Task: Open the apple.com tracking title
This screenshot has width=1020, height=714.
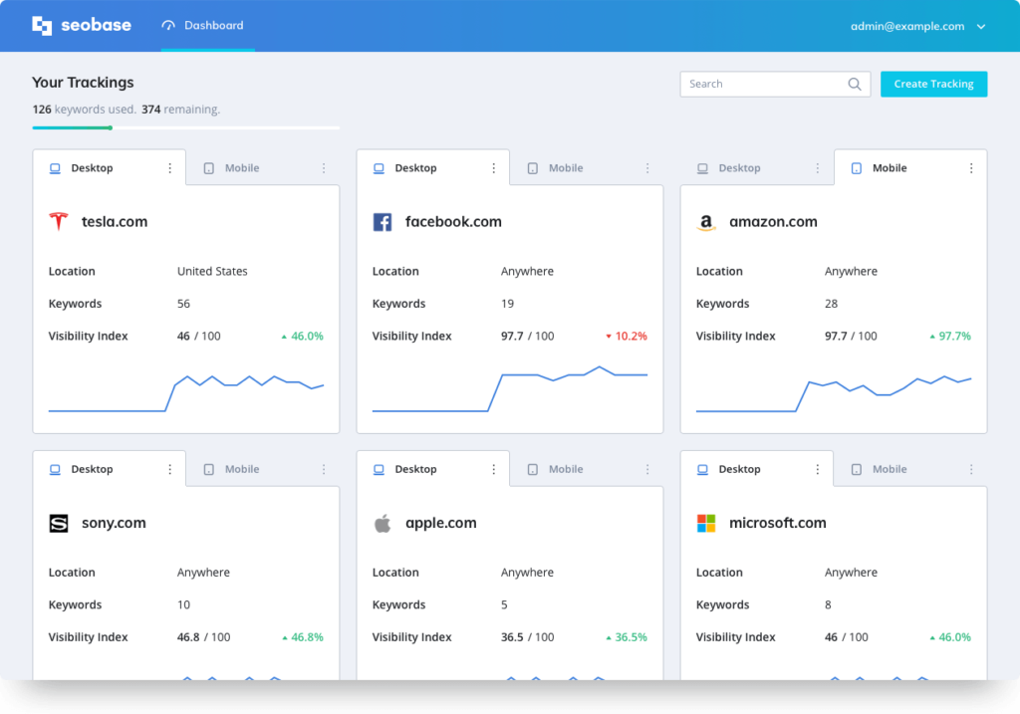Action: click(x=441, y=523)
